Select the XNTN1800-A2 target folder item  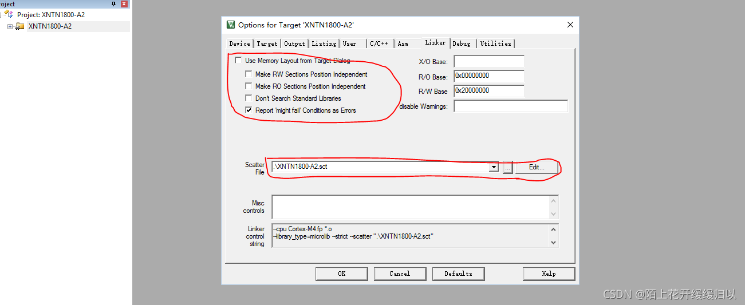point(50,26)
